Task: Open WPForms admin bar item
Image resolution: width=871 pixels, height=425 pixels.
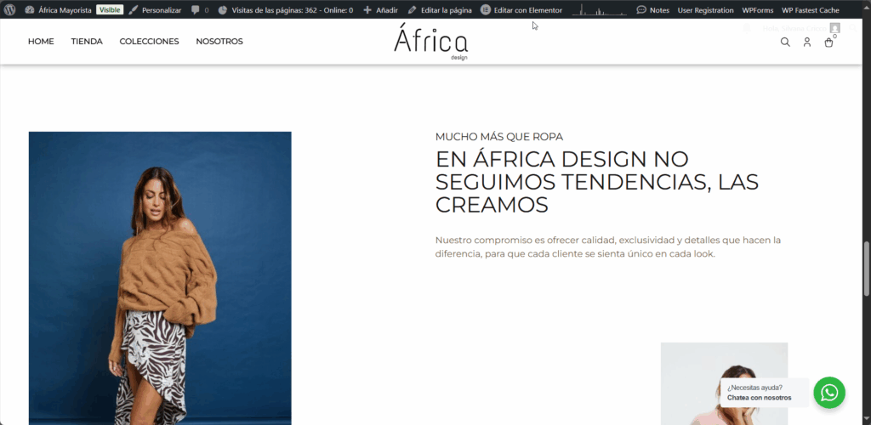Action: [758, 10]
